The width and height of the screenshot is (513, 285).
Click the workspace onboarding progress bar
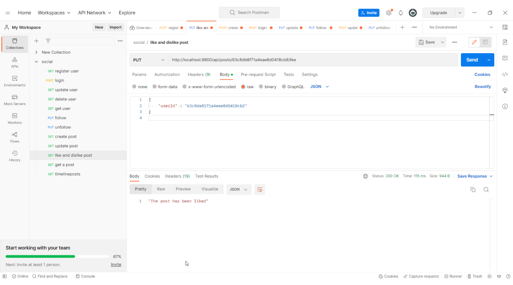tap(57, 256)
